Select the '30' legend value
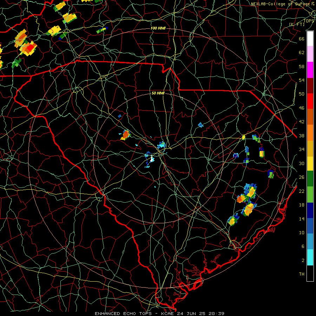This screenshot has width=316, height=316. click(x=302, y=163)
